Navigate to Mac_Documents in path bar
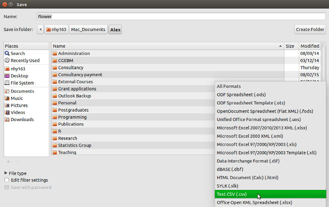The width and height of the screenshot is (329, 207). [88, 30]
